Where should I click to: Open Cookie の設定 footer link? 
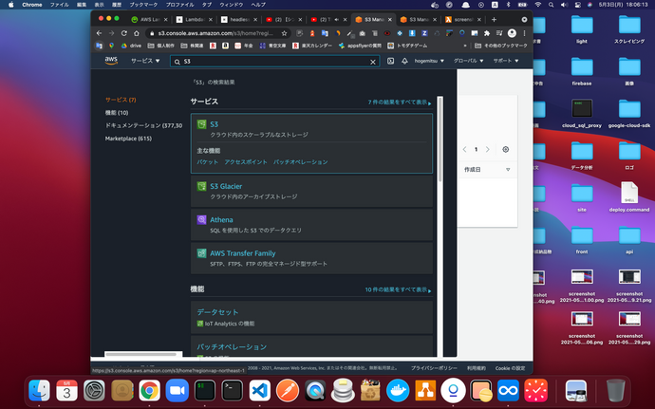pyautogui.click(x=510, y=368)
